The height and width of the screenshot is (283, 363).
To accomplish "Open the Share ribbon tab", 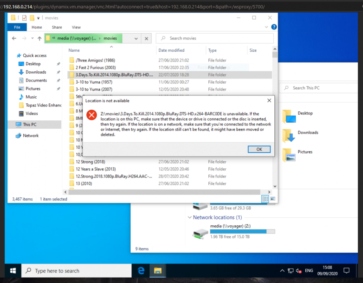I will pyautogui.click(x=57, y=27).
